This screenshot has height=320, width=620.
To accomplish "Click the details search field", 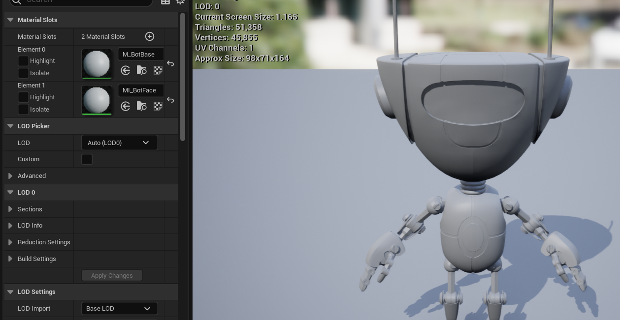I will (x=81, y=1).
